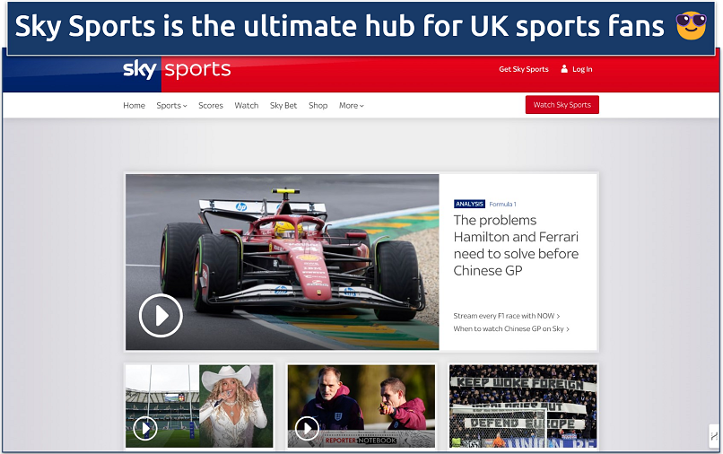Viewport: 723px width, 454px height.
Task: Play the Hamilton Ferrari featured video
Action: (x=161, y=316)
